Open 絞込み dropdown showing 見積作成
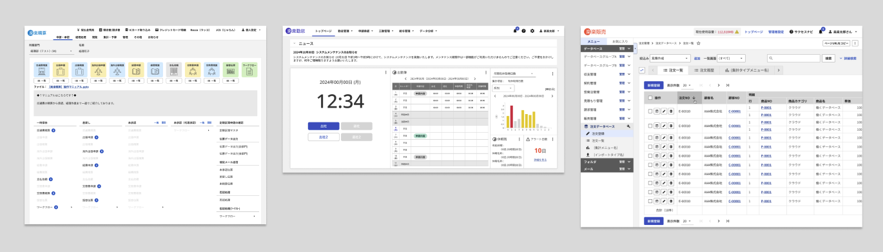The width and height of the screenshot is (883, 252). click(670, 58)
